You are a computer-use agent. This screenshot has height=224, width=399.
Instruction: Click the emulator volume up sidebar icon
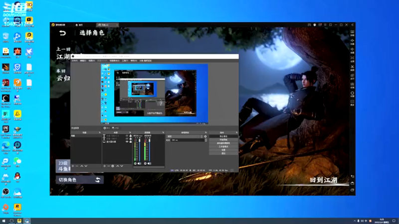pyautogui.click(x=352, y=42)
